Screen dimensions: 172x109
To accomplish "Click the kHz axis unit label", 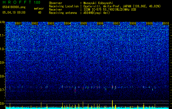I will [2, 22].
